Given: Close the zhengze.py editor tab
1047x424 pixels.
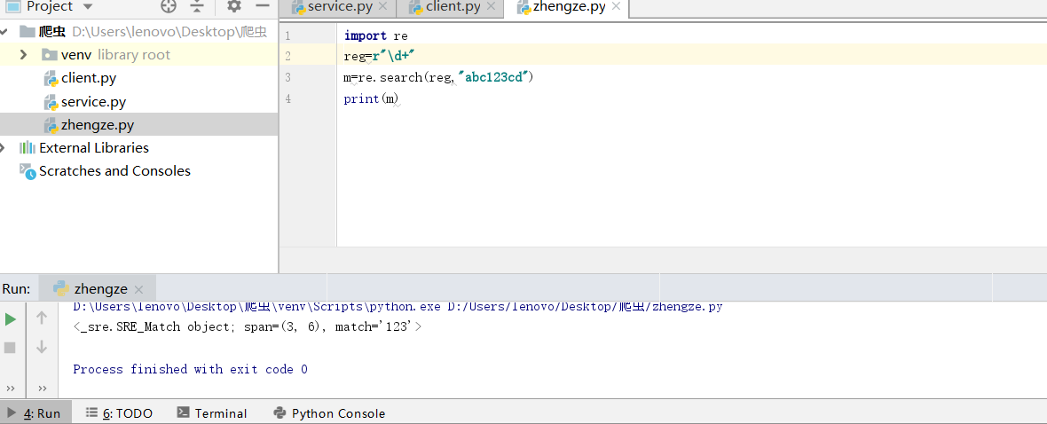Looking at the screenshot, I should (x=617, y=7).
